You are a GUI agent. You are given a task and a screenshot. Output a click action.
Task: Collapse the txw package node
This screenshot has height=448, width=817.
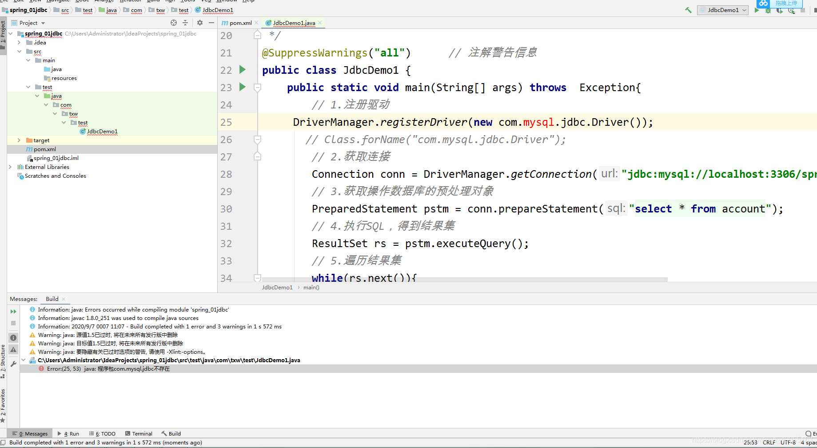55,114
